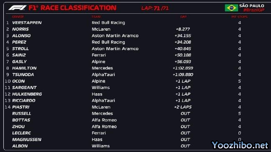The height and width of the screenshot is (152, 271).
Task: Open the Yoozhibo.net watermark link
Action: (x=240, y=145)
